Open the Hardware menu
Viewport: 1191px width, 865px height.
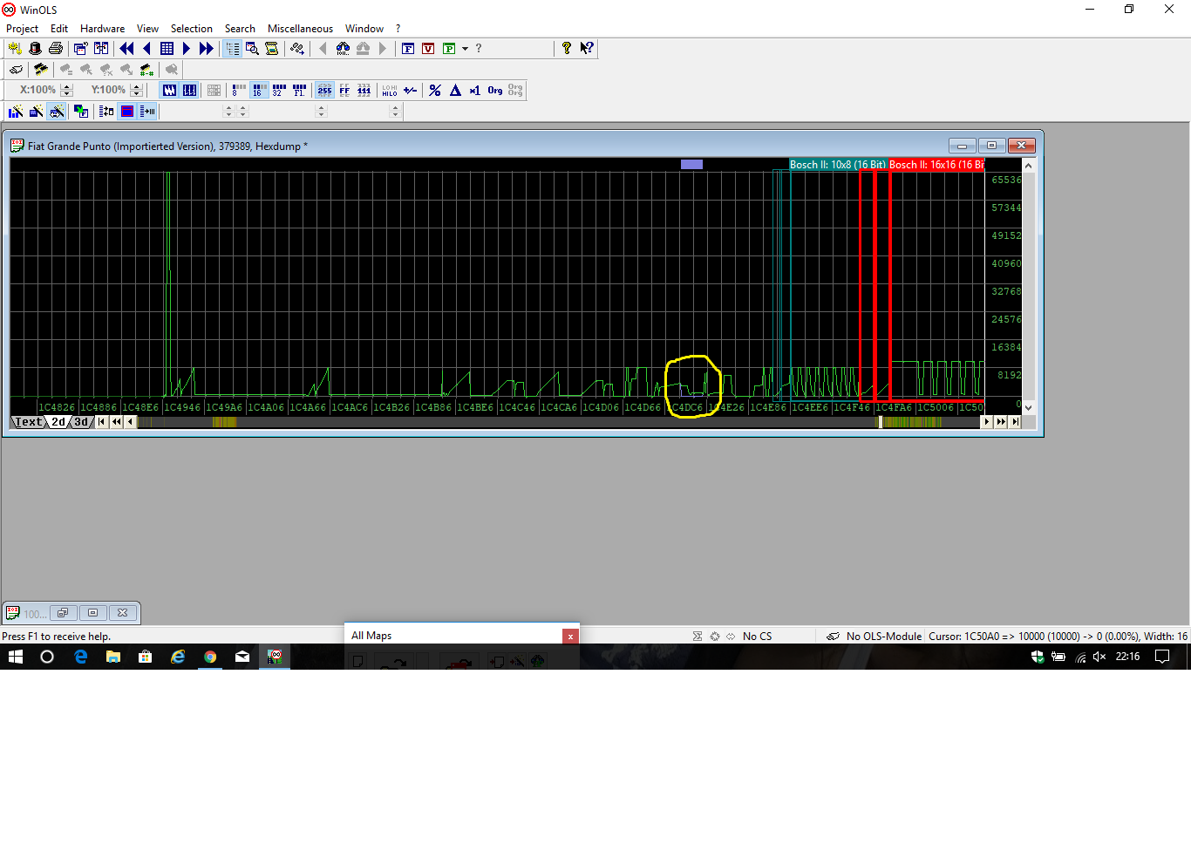pyautogui.click(x=102, y=29)
